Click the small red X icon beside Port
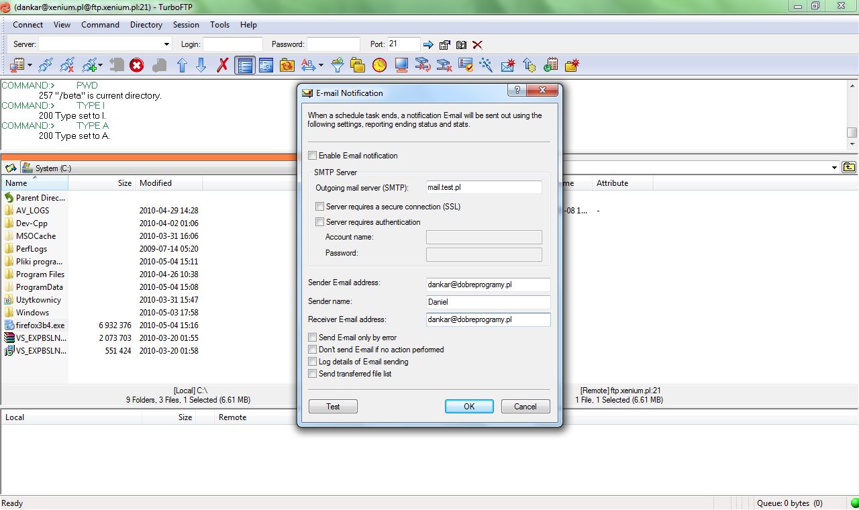The image size is (859, 510). tap(477, 45)
